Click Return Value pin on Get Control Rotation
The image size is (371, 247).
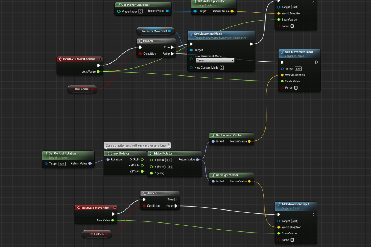coord(90,164)
